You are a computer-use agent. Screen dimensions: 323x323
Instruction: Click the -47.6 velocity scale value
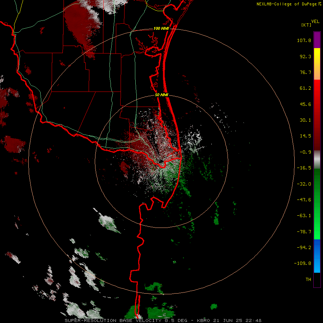pyautogui.click(x=304, y=200)
